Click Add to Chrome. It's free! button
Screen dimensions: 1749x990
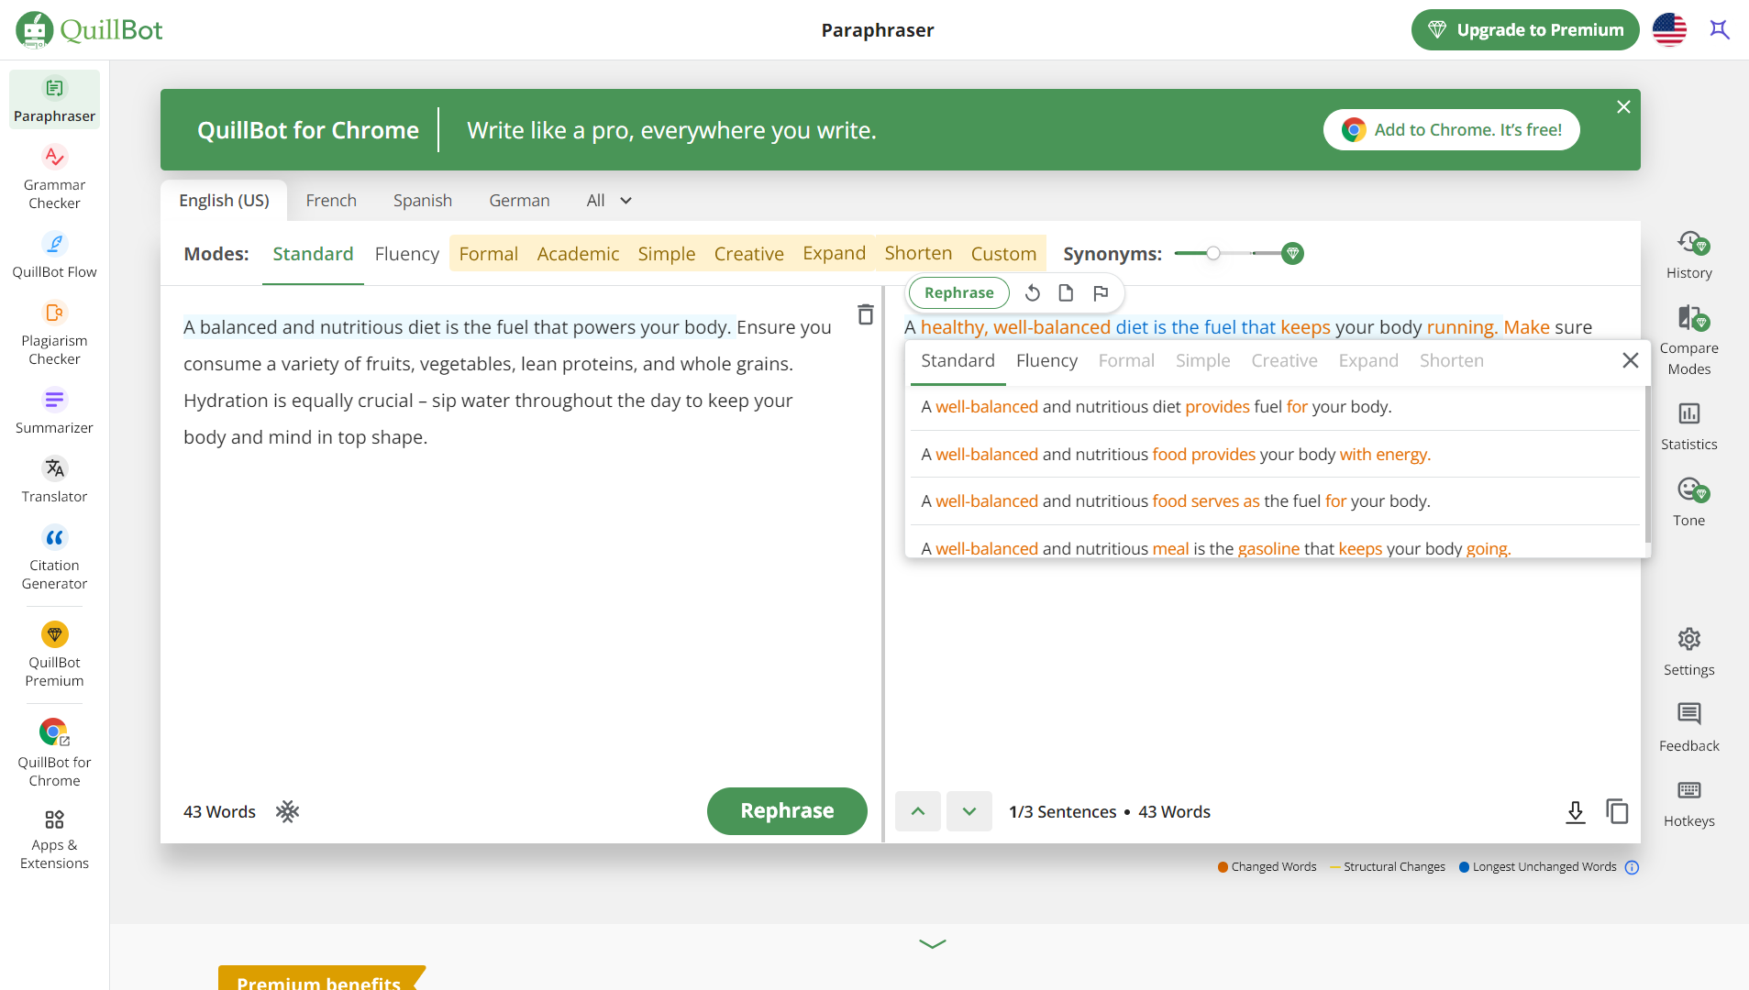[1451, 129]
